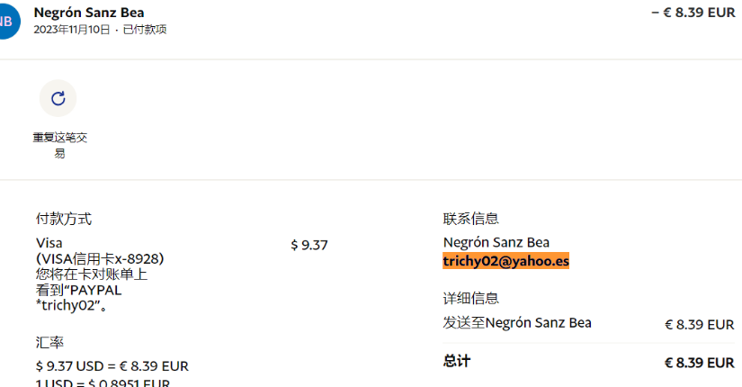Screen dimensions: 742x387
Task: Click the 总计 total label
Action: click(456, 361)
